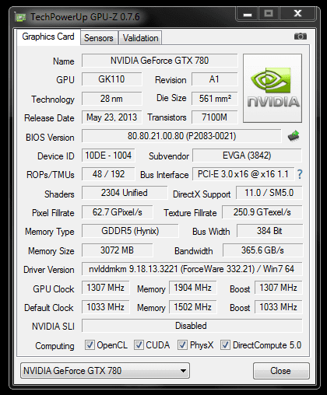This screenshot has height=395, width=327.
Task: Click the BIOS save chip icon
Action: click(294, 136)
